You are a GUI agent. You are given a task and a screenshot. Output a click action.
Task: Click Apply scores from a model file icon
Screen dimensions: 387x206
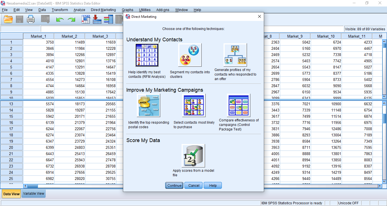193,156
